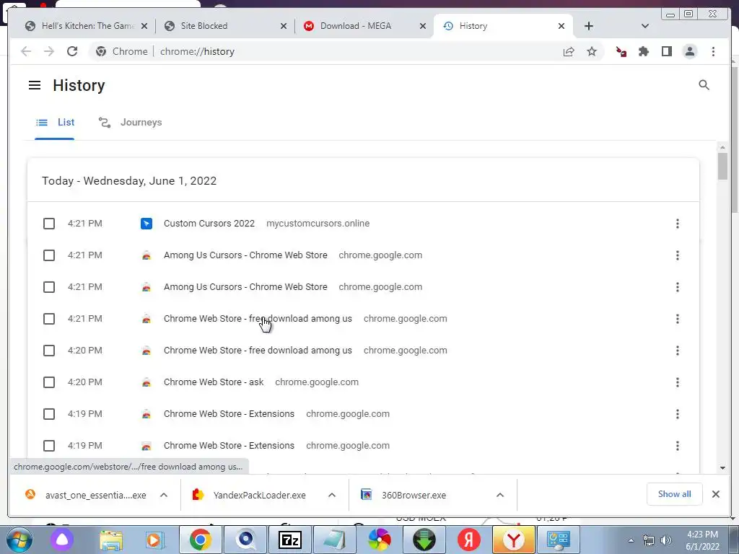The width and height of the screenshot is (739, 554).
Task: Open the History hamburger menu
Action: [35, 85]
